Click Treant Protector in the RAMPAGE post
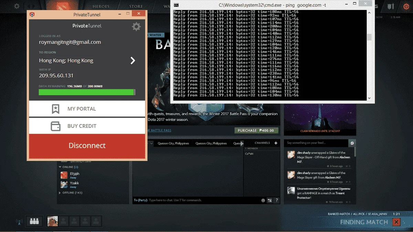Image resolution: width=413 pixels, height=232 pixels. [x=321, y=195]
